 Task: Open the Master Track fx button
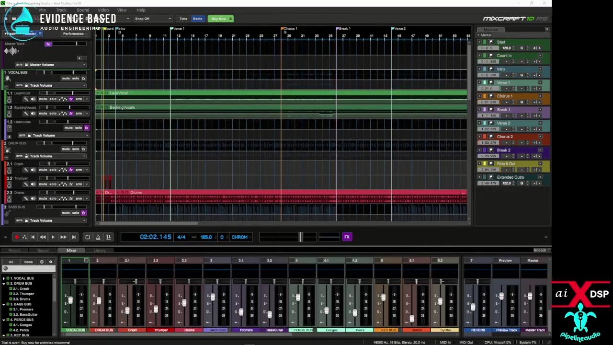point(48,44)
